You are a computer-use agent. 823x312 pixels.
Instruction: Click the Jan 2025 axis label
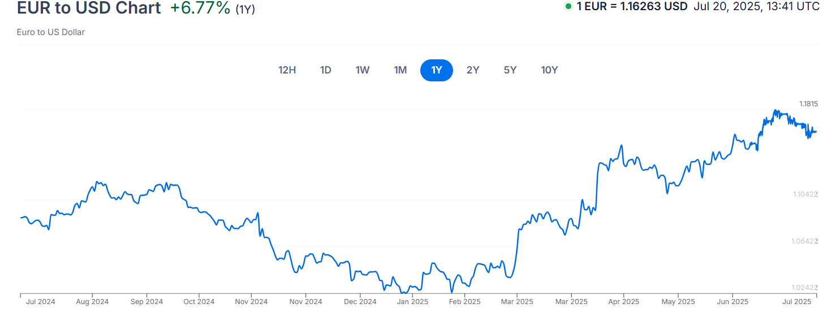pos(412,302)
